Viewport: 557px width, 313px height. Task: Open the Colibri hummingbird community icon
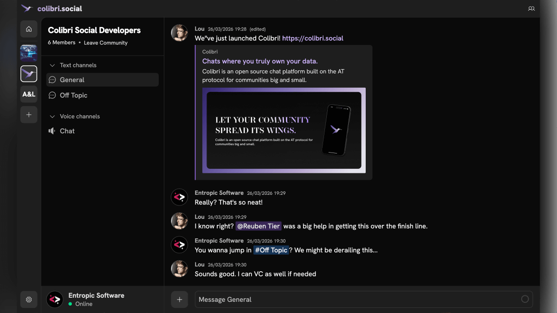[x=29, y=74]
